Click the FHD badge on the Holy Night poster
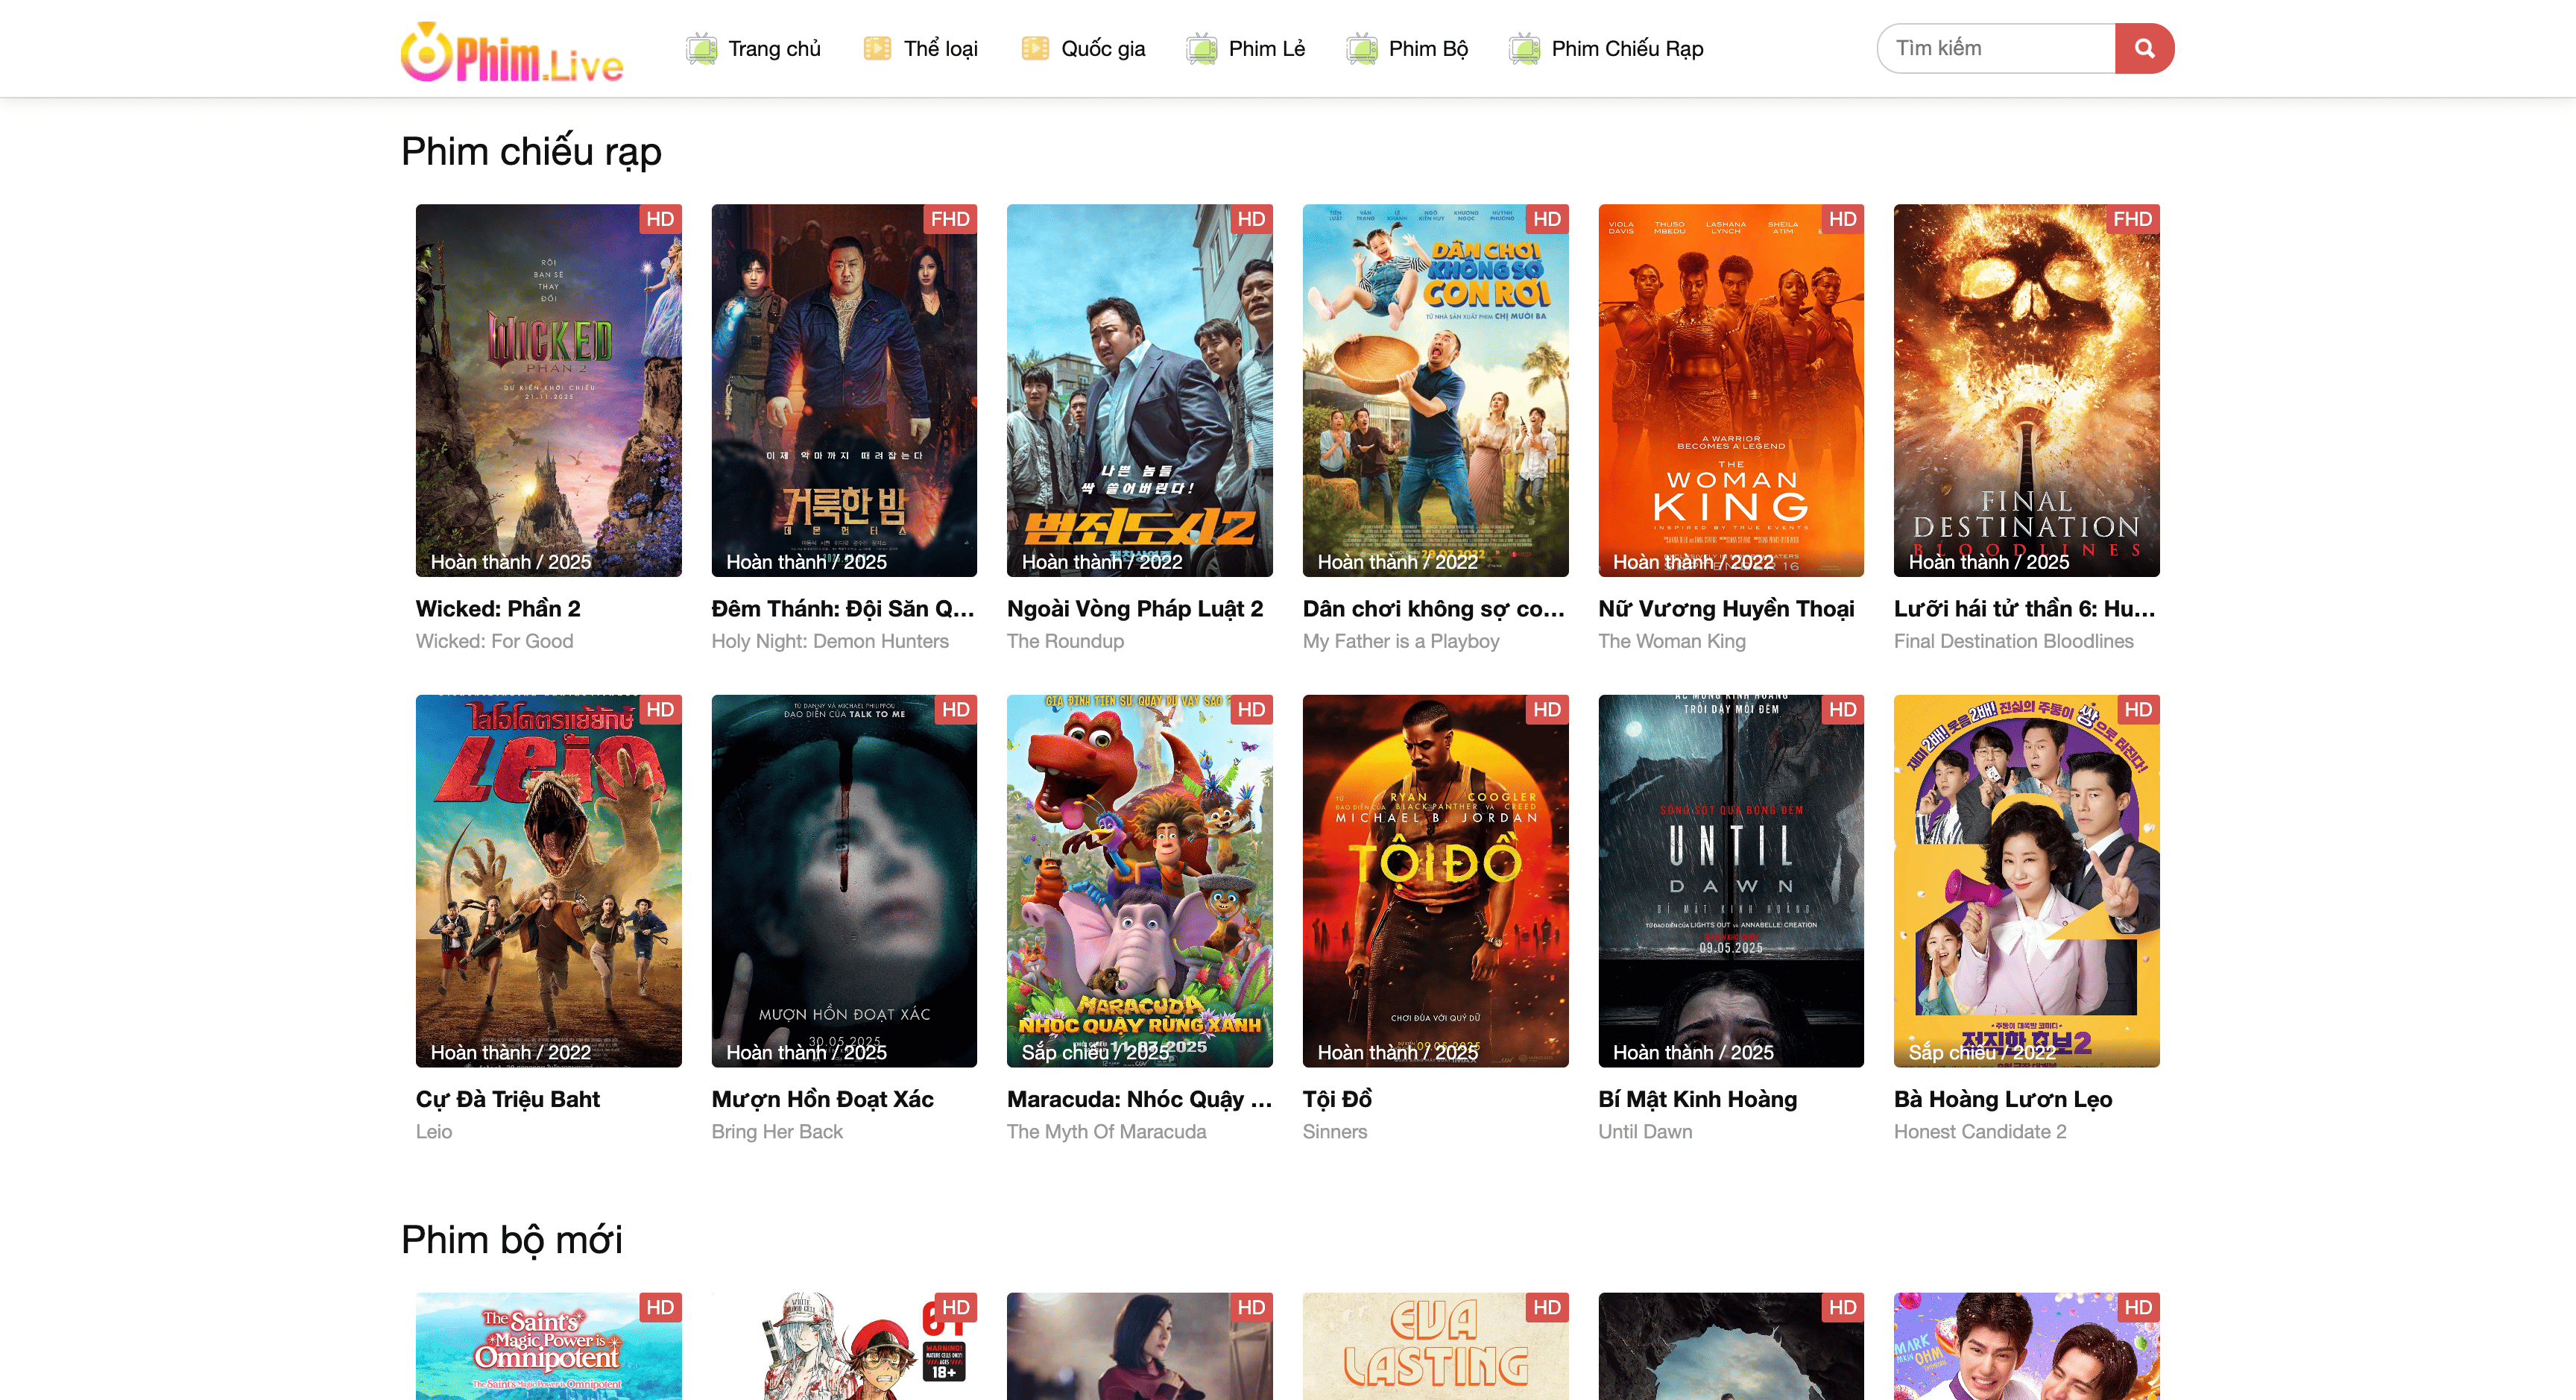This screenshot has height=1400, width=2576. [949, 219]
